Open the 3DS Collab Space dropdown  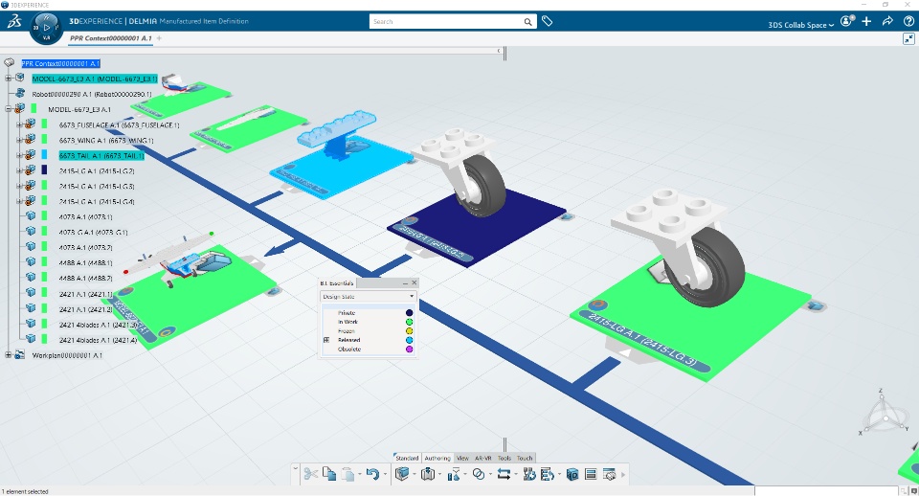[x=800, y=25]
